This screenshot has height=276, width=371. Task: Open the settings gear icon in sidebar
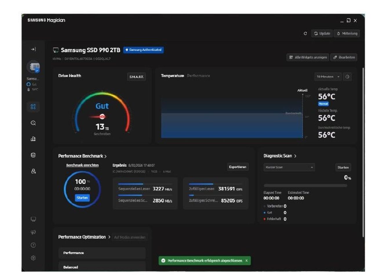pyautogui.click(x=33, y=258)
